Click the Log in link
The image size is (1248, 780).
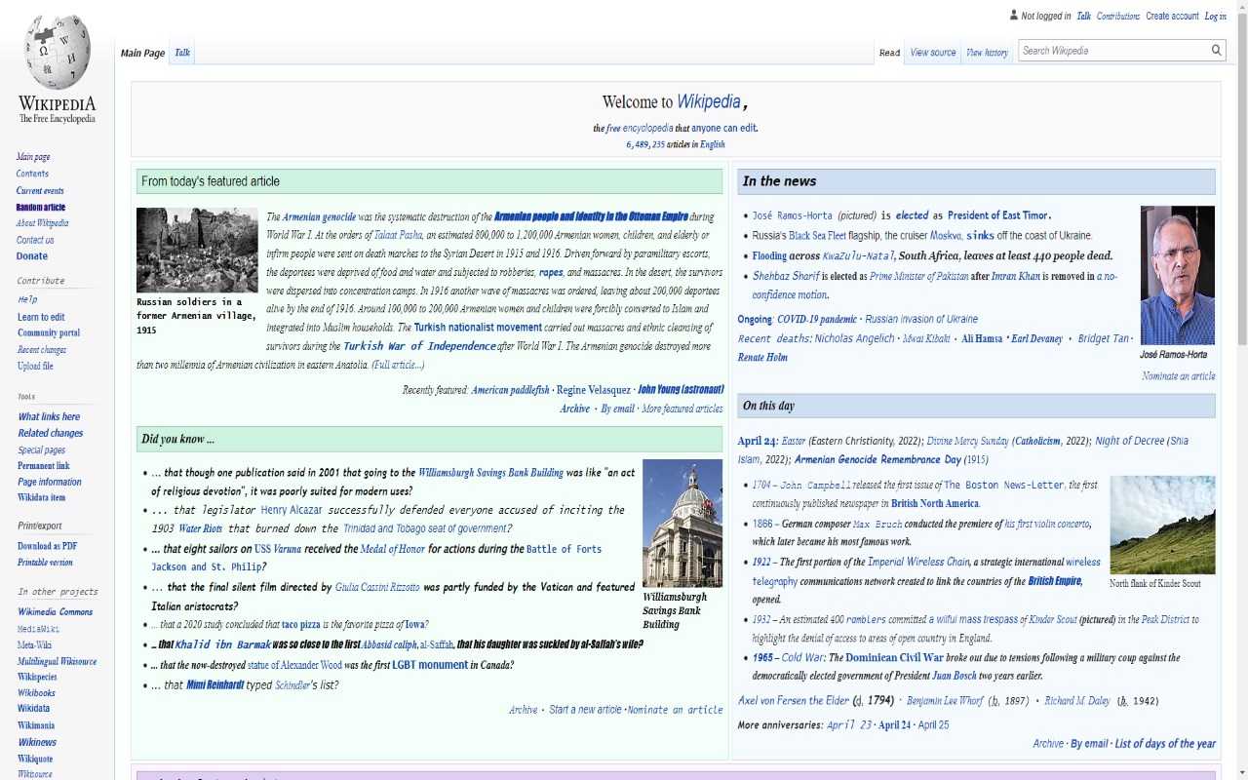click(1216, 16)
